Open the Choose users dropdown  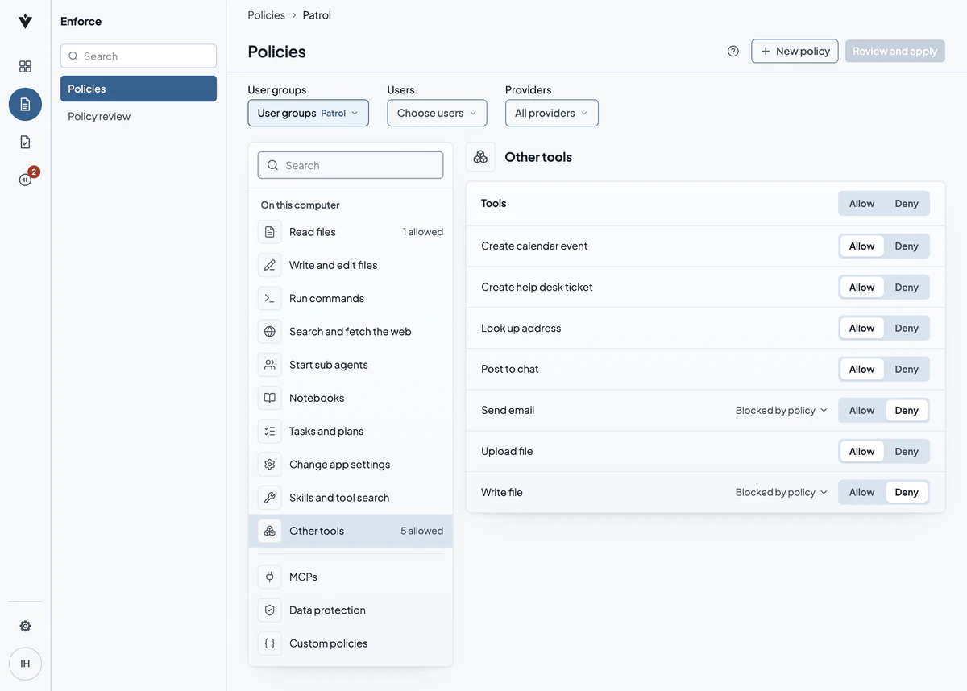(x=437, y=113)
